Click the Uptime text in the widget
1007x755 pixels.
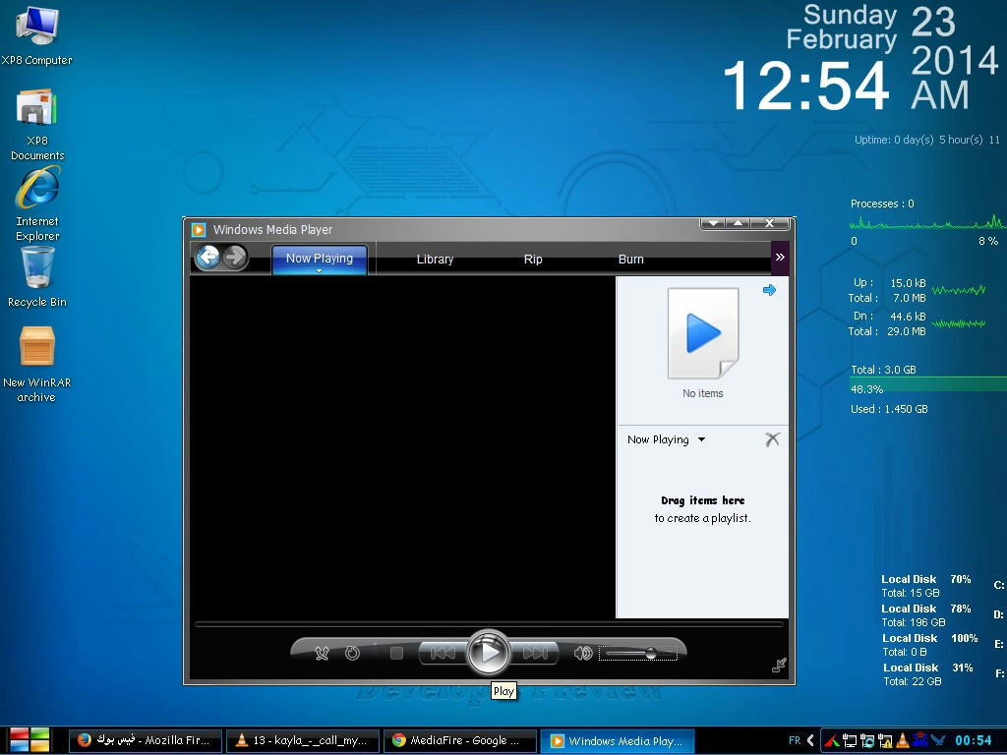pyautogui.click(x=926, y=140)
